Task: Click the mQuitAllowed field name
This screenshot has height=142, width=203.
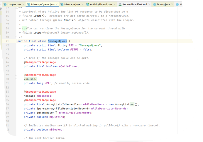Action: pyautogui.click(x=69, y=66)
